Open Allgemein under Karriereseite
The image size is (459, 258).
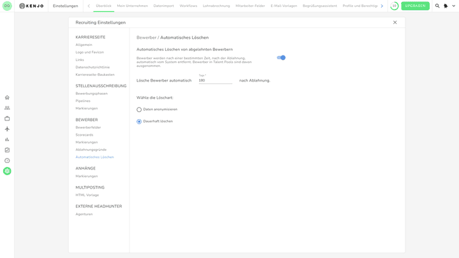(x=84, y=45)
